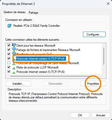Image resolution: width=112 pixels, height=120 pixels.
Task: Click the vertical scrollbar of the components list
Action: (x=104, y=56)
